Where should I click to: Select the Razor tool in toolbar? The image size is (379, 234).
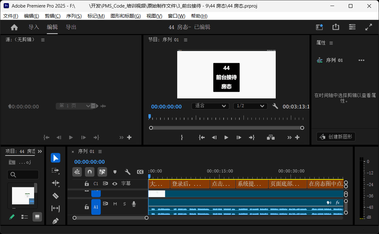coord(56,196)
